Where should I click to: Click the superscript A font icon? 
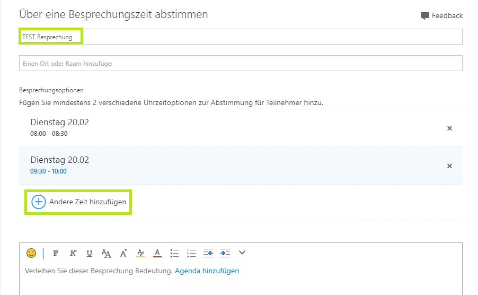123,253
